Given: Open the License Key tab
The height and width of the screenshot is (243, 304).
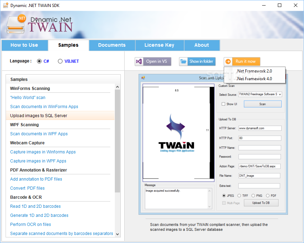Looking at the screenshot, I should pyautogui.click(x=160, y=45).
